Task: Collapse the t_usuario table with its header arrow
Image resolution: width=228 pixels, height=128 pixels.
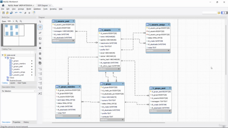Action: coord(119,30)
